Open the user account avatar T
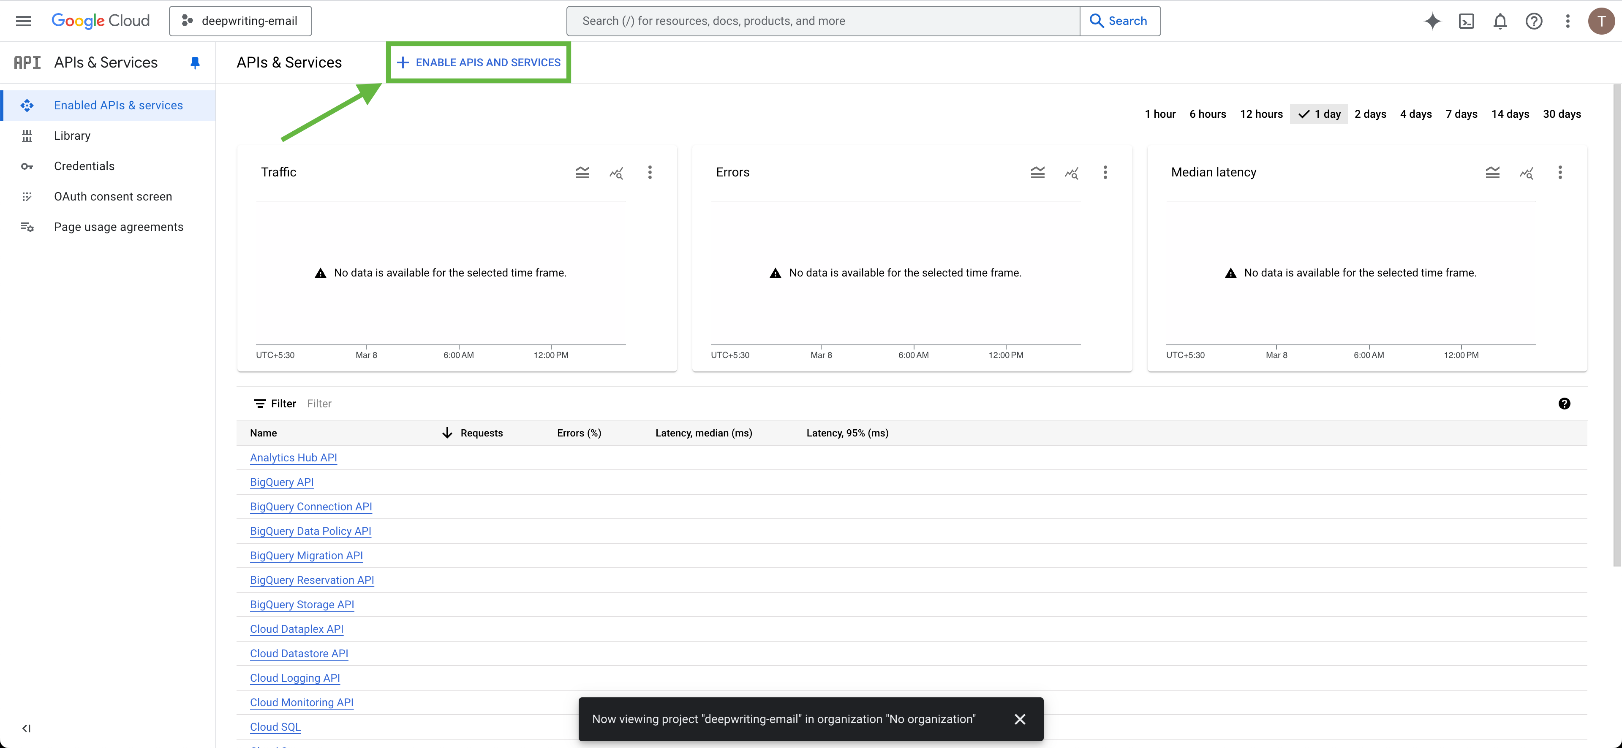1622x748 pixels. click(x=1600, y=21)
